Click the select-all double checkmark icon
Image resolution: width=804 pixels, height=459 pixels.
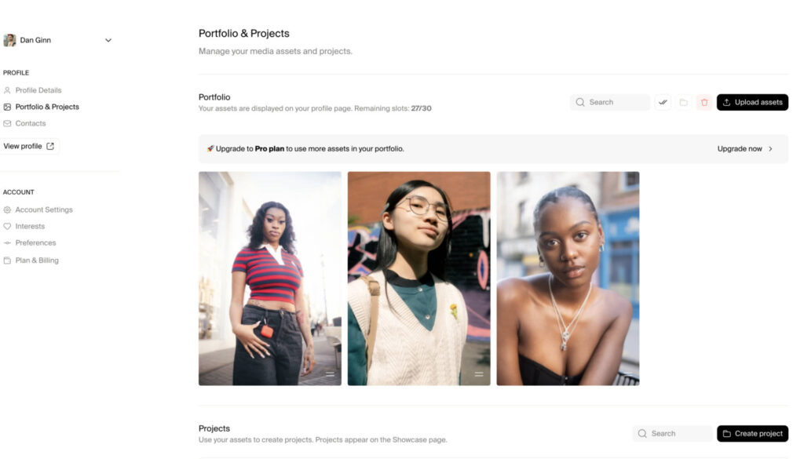pos(663,102)
